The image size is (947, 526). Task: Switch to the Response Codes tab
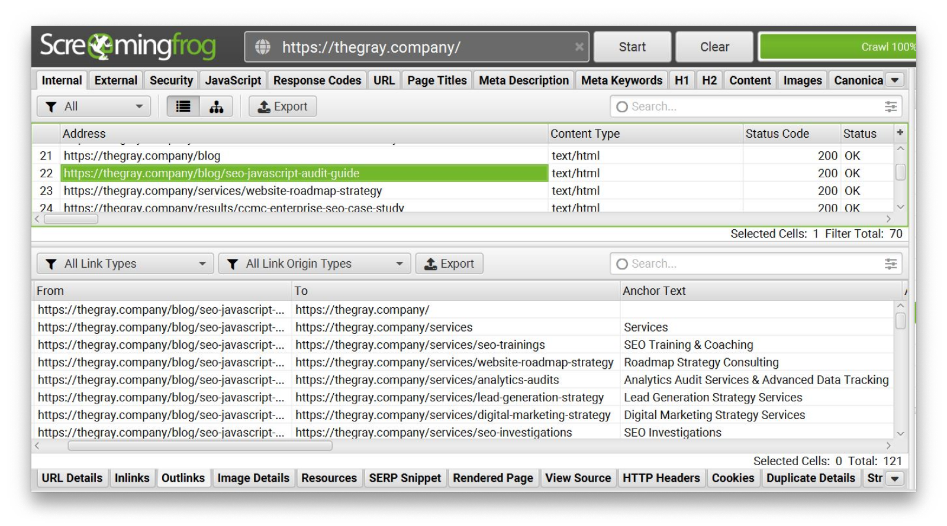coord(317,80)
